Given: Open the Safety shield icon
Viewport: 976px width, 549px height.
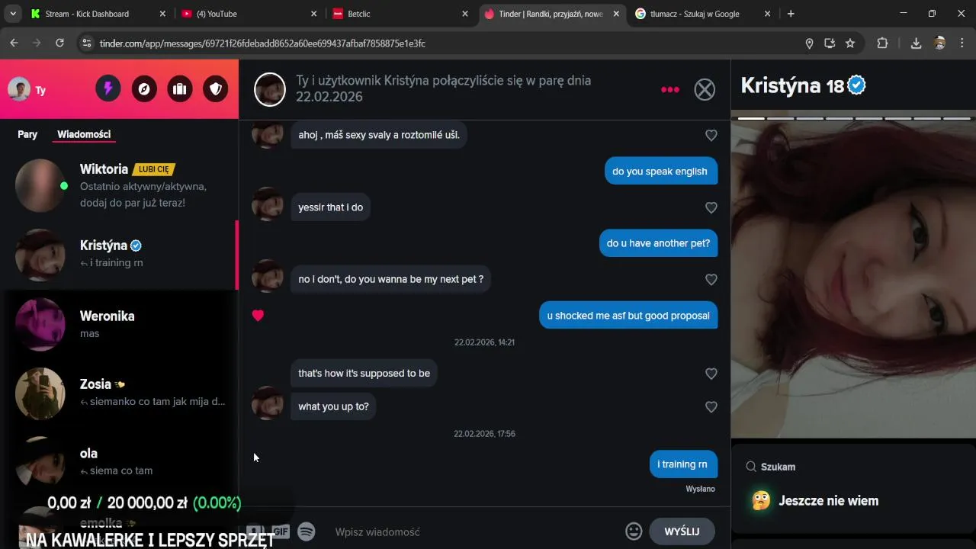Looking at the screenshot, I should tap(216, 89).
